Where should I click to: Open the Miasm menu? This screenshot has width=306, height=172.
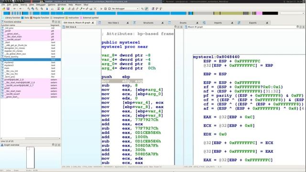coord(78,5)
